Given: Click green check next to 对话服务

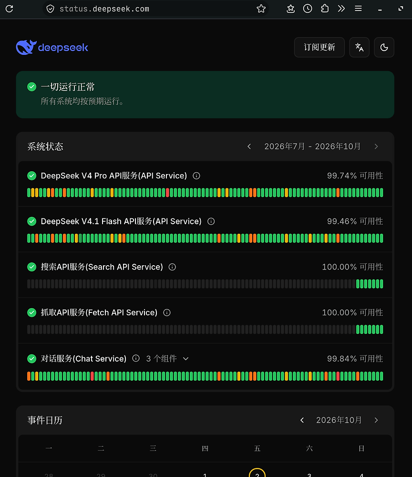Looking at the screenshot, I should [31, 359].
